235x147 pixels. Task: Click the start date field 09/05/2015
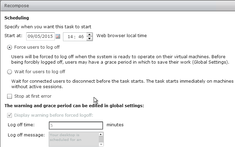point(40,36)
